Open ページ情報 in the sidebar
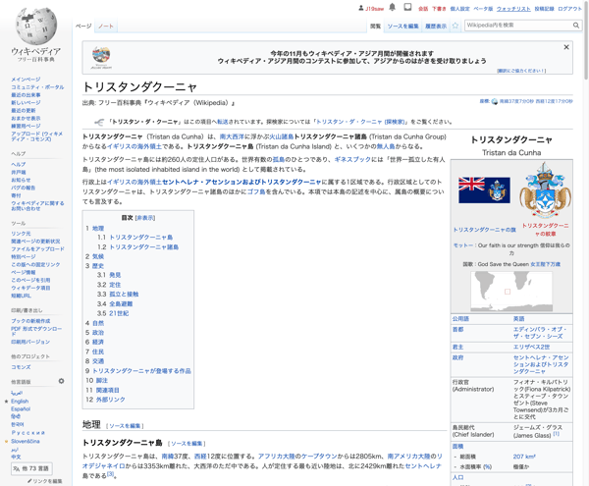The height and width of the screenshot is (486, 589). tap(24, 272)
